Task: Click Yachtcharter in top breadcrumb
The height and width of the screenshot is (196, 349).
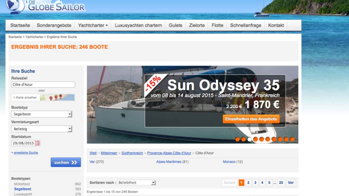Action: 34,37
